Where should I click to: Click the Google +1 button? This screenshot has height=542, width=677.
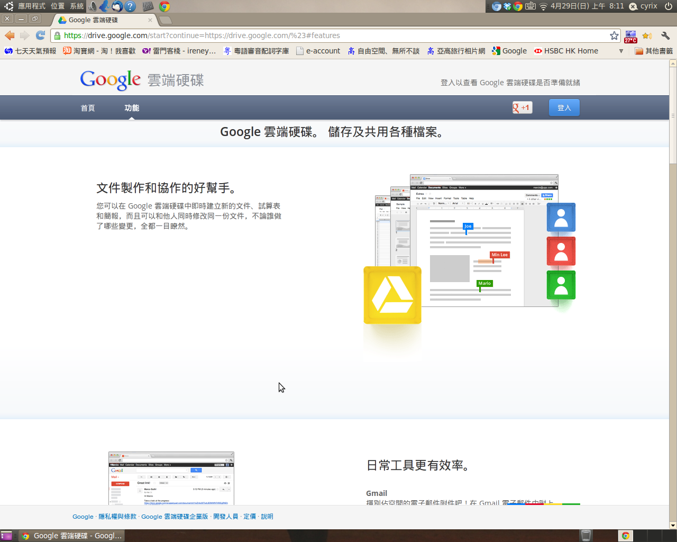522,107
